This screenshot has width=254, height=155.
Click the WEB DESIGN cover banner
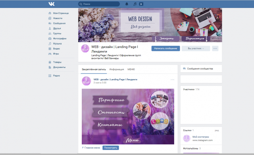tap(150, 25)
